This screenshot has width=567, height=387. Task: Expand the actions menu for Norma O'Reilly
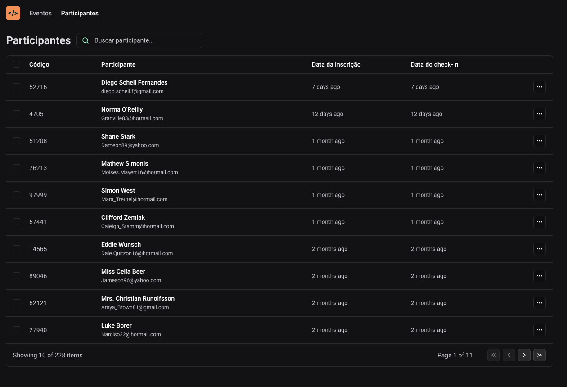point(540,114)
